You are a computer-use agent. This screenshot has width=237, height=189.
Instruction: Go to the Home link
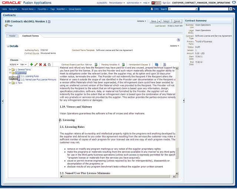(x=4, y=9)
